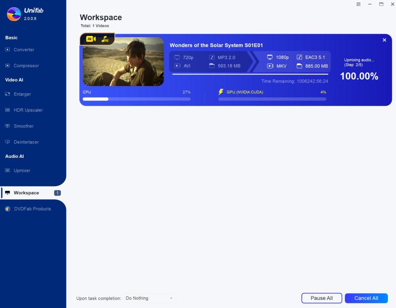Click the output 1080p monitor icon
The height and width of the screenshot is (308, 396).
[x=270, y=57]
